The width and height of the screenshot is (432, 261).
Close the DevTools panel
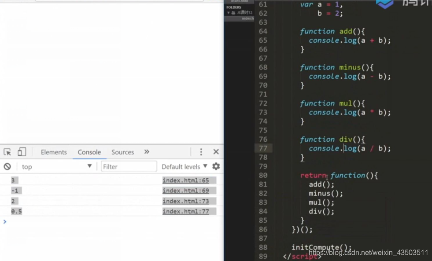(x=216, y=152)
